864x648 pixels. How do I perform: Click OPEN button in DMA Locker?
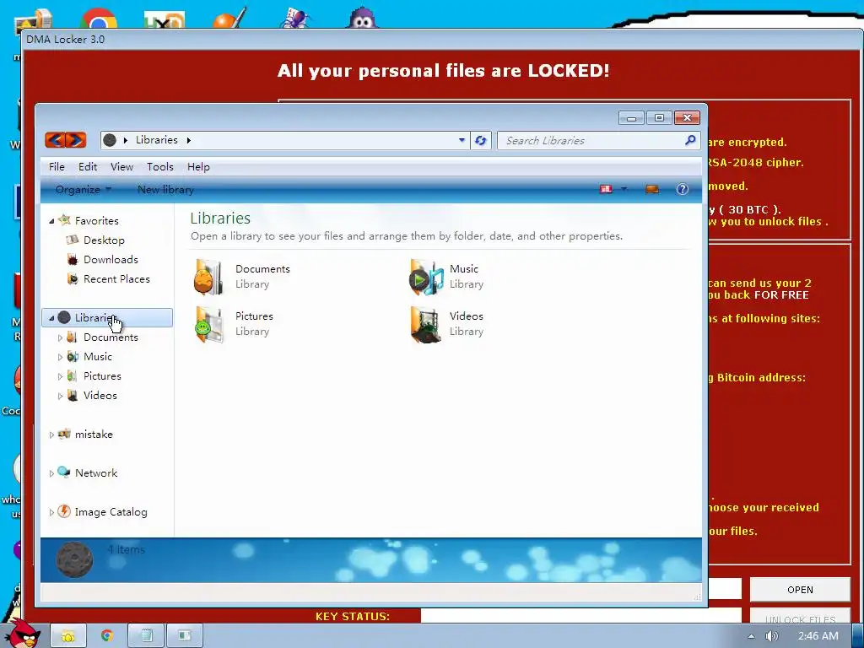[x=800, y=590]
